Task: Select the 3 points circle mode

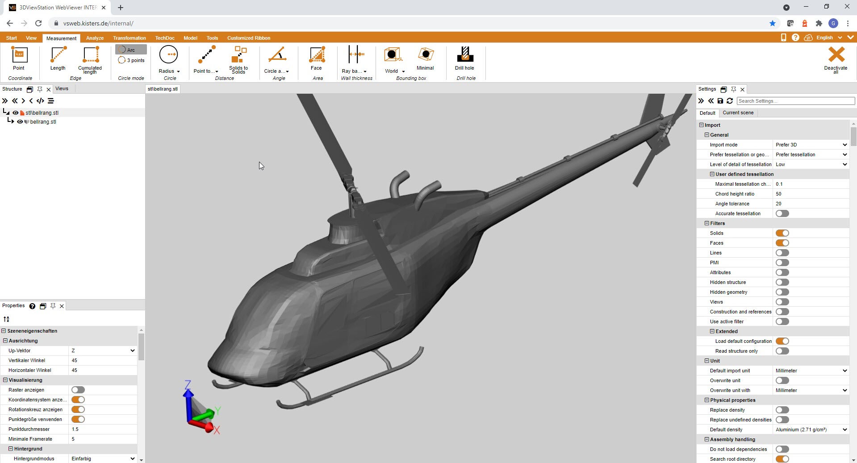Action: click(x=131, y=60)
